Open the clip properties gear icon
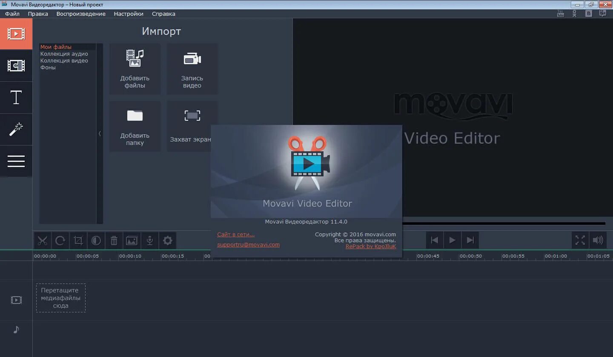This screenshot has height=357, width=613. tap(167, 240)
